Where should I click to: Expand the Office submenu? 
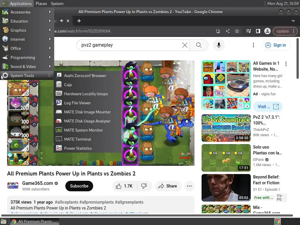coord(27,48)
